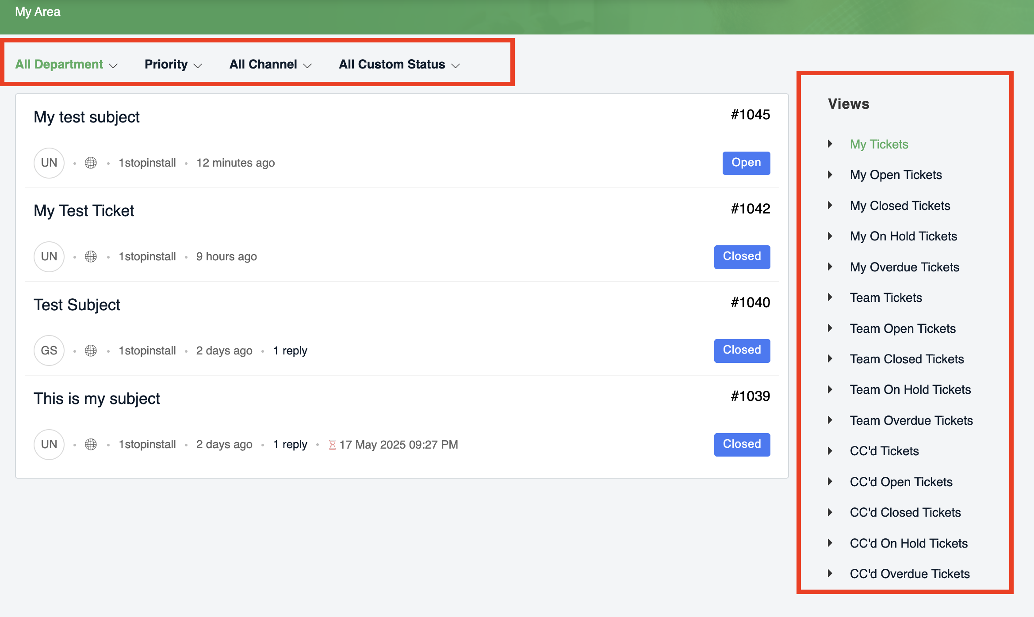Click the 1 reply link on ticket #1040
Screen dimensions: 1034x617
click(x=290, y=350)
